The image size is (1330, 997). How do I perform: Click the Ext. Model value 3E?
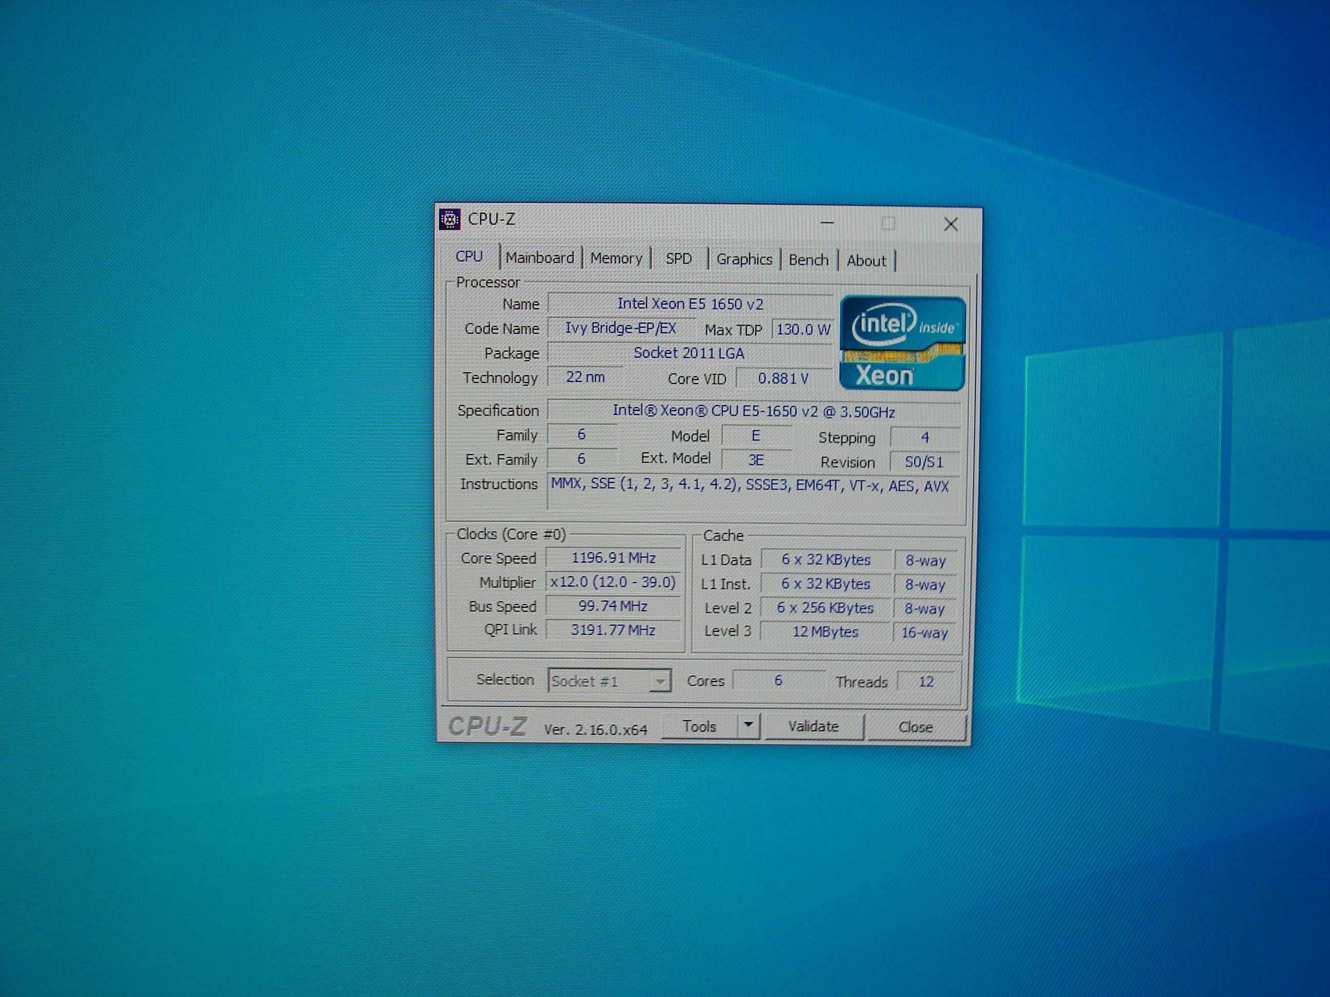point(756,460)
